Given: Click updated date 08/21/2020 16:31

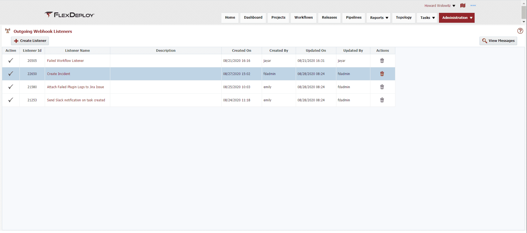Looking at the screenshot, I should [x=311, y=61].
